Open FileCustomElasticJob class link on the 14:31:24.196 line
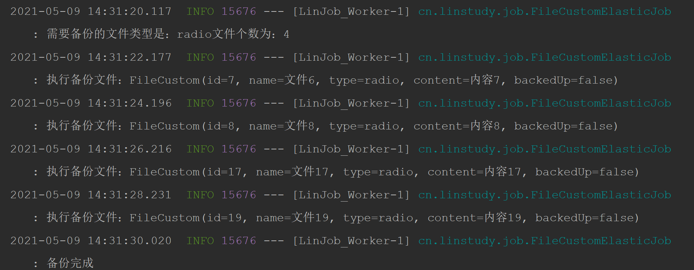 tap(545, 104)
